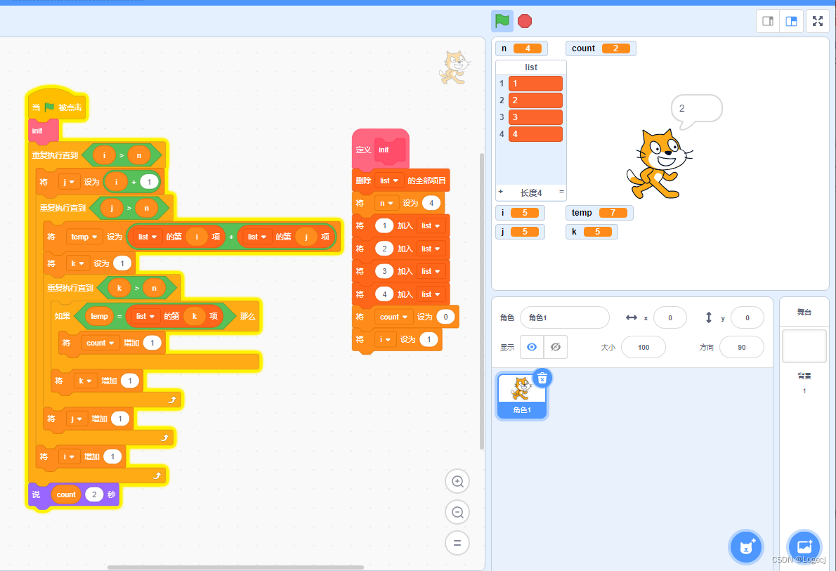Open the choose sprite cat button
The height and width of the screenshot is (571, 836).
coord(746,547)
